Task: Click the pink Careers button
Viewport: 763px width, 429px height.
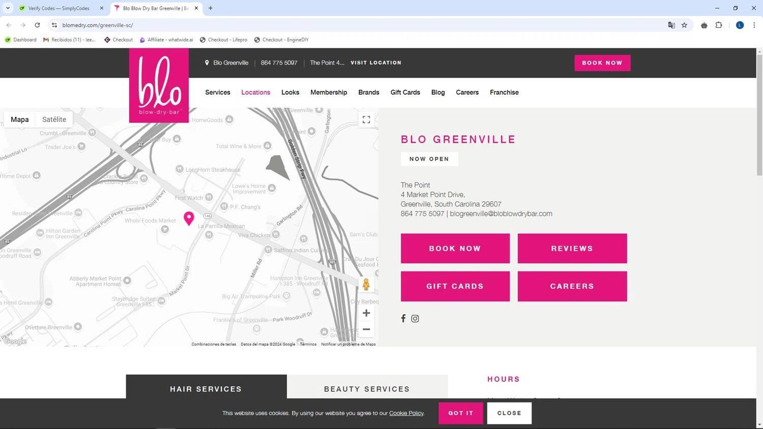Action: tap(572, 286)
